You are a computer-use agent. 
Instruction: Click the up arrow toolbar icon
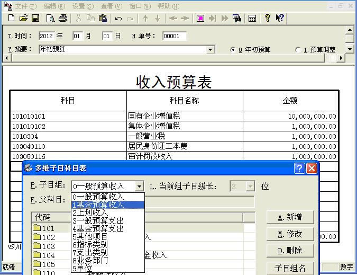click(x=145, y=18)
